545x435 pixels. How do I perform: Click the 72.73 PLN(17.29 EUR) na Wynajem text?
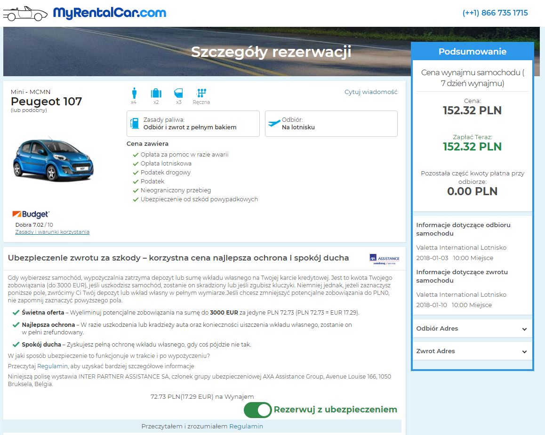[x=202, y=396]
